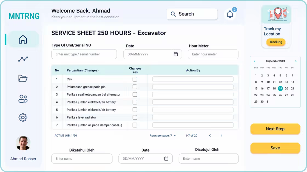Click the Pergantian (Changes) column header
This screenshot has height=172, width=307.
tap(83, 70)
